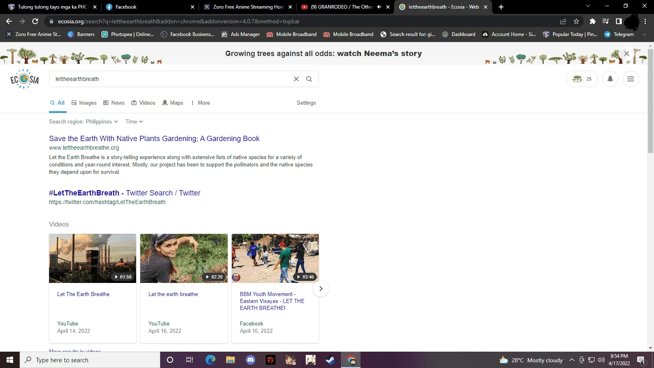Image resolution: width=654 pixels, height=368 pixels.
Task: Clear the search box text
Action: (296, 79)
